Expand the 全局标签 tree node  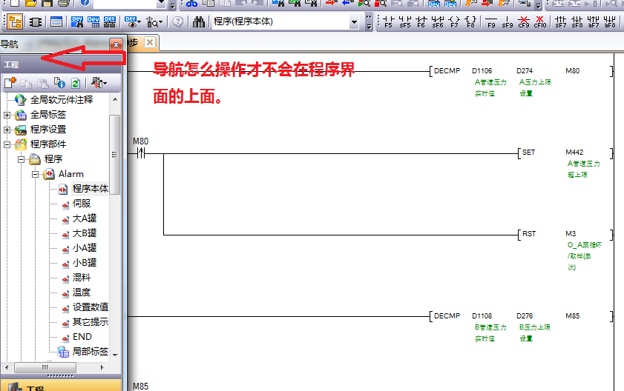[x=7, y=115]
